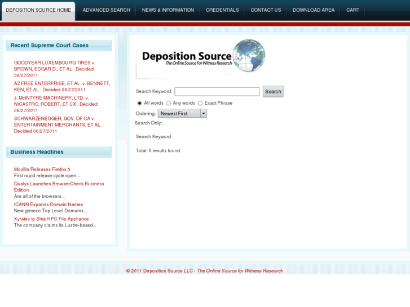Click Business Headlines heading
The width and height of the screenshot is (410, 307).
37,152
